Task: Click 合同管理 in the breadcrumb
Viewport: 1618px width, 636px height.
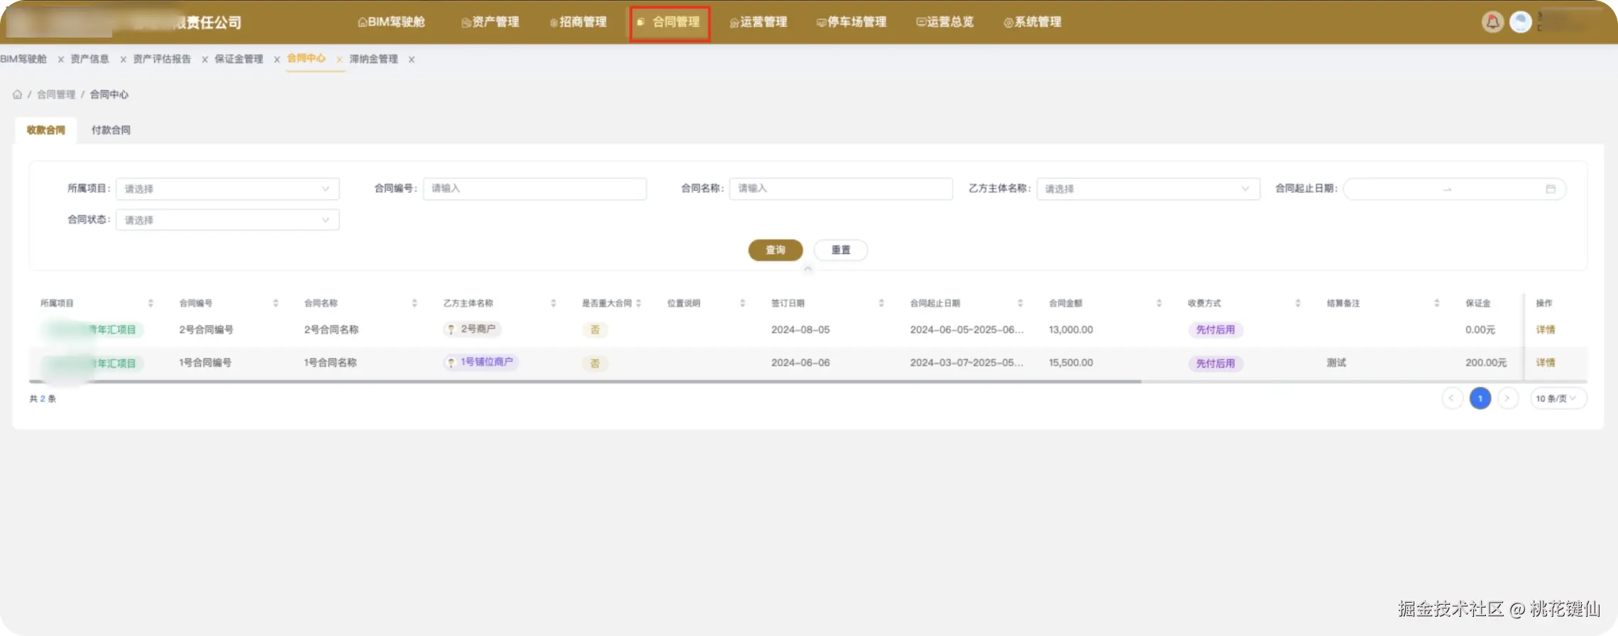Action: pos(56,94)
